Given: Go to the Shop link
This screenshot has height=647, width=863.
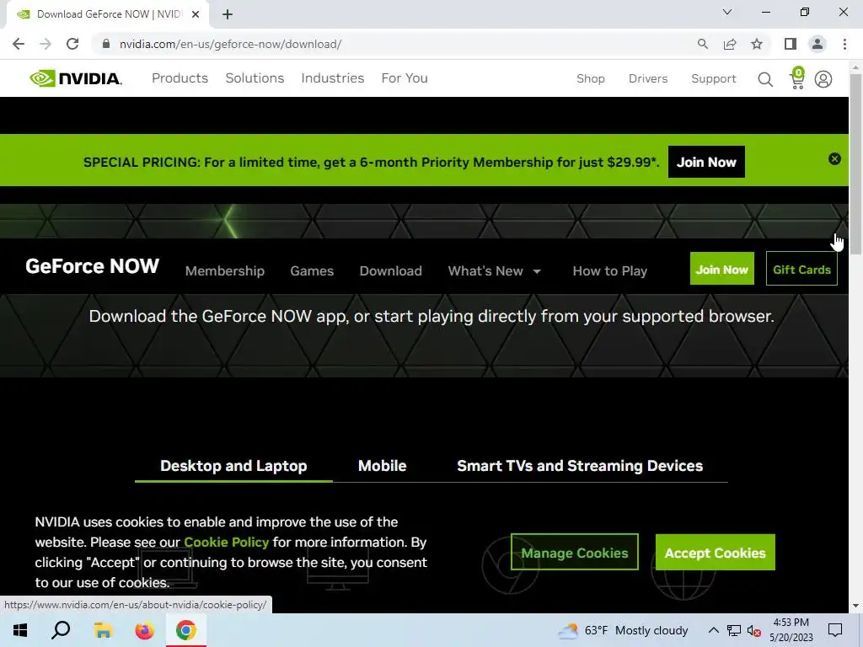Looking at the screenshot, I should pos(591,78).
